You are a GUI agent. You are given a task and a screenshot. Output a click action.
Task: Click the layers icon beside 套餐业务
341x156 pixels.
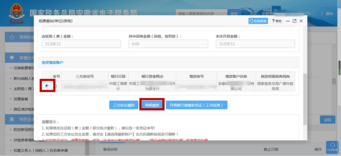tap(12, 58)
